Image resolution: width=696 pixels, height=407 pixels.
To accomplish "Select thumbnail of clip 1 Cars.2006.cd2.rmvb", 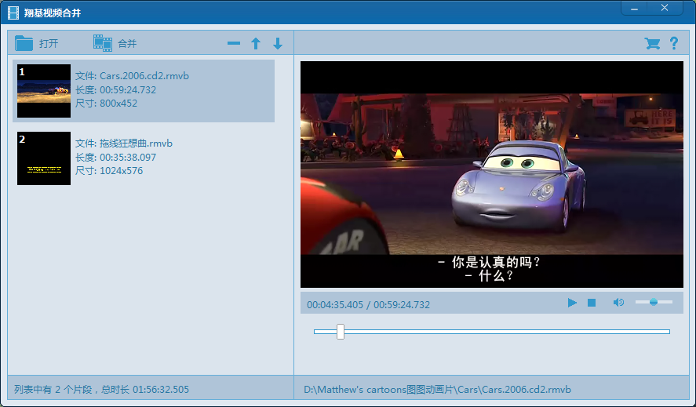I will tap(44, 91).
